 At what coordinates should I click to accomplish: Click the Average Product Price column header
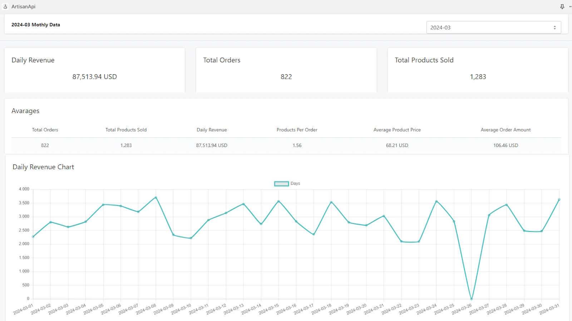point(397,130)
